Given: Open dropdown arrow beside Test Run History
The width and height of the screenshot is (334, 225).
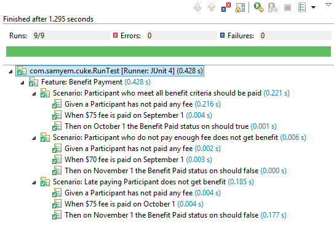Looking at the screenshot, I should (x=313, y=7).
